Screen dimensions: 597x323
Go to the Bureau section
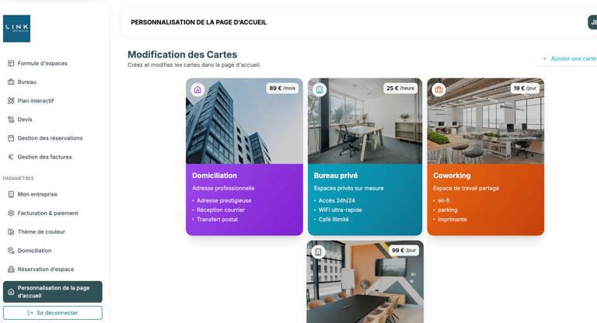coord(26,82)
